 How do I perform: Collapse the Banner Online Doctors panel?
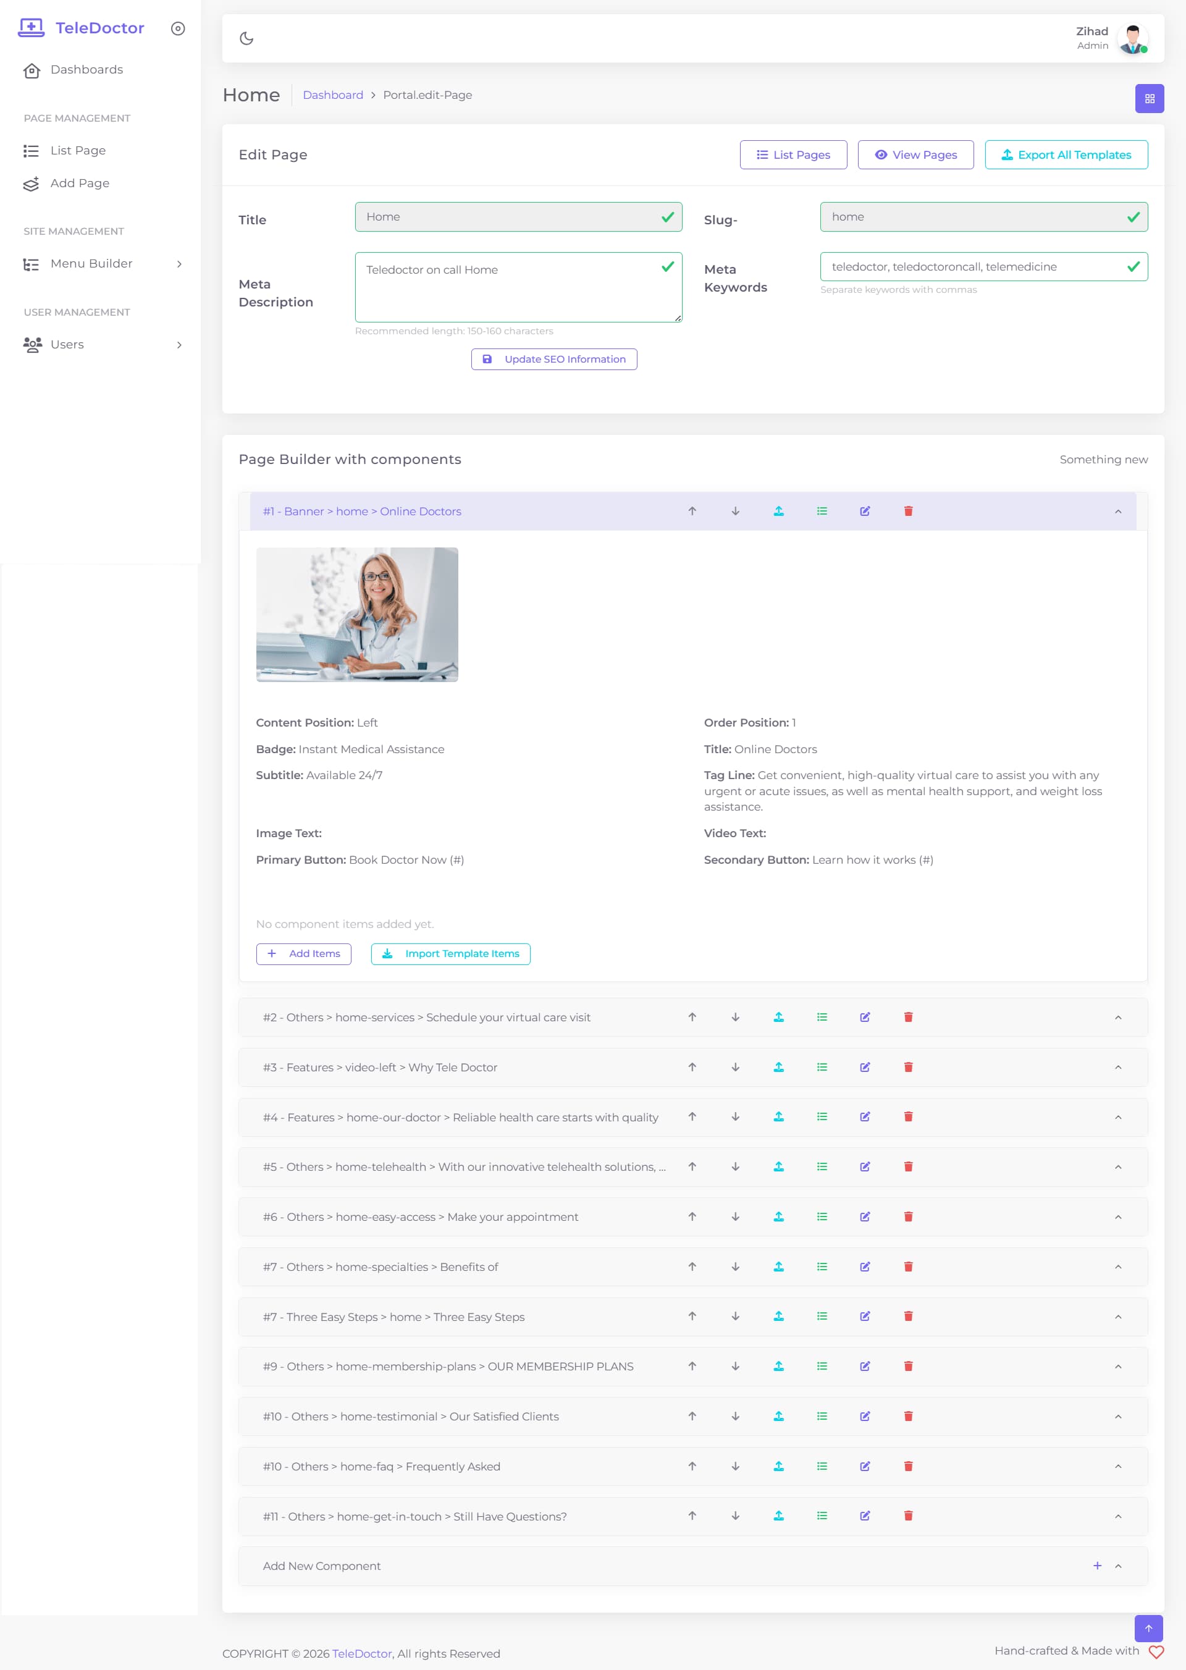(x=1117, y=512)
